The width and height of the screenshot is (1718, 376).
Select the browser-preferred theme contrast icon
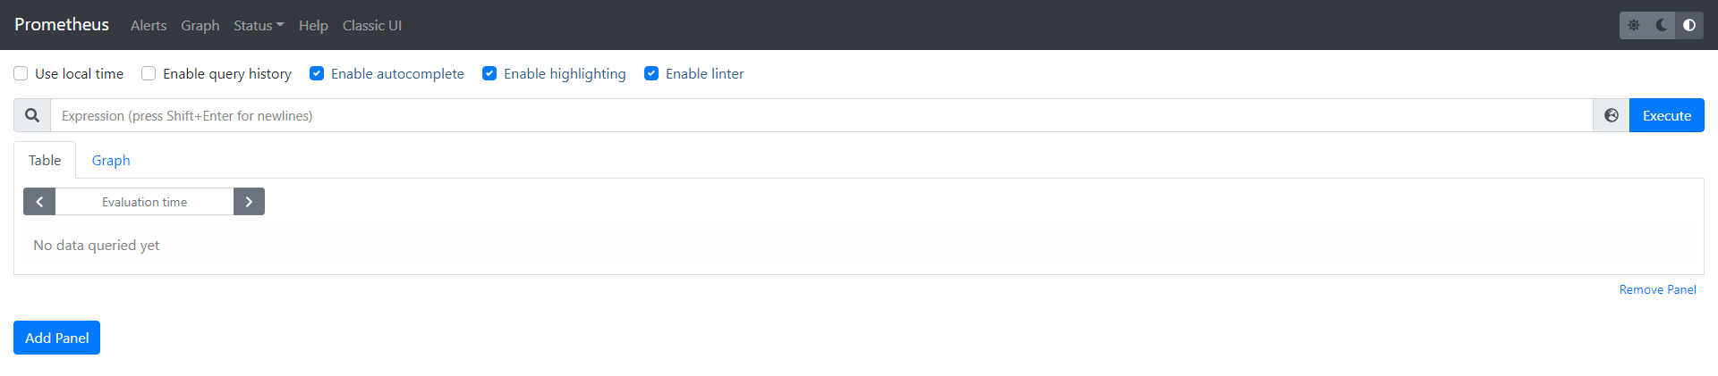pos(1689,25)
